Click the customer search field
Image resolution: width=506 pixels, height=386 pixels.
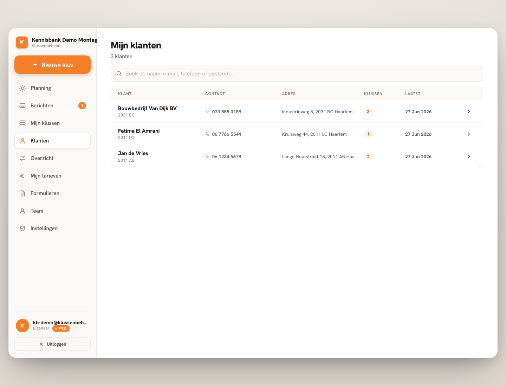pyautogui.click(x=297, y=73)
